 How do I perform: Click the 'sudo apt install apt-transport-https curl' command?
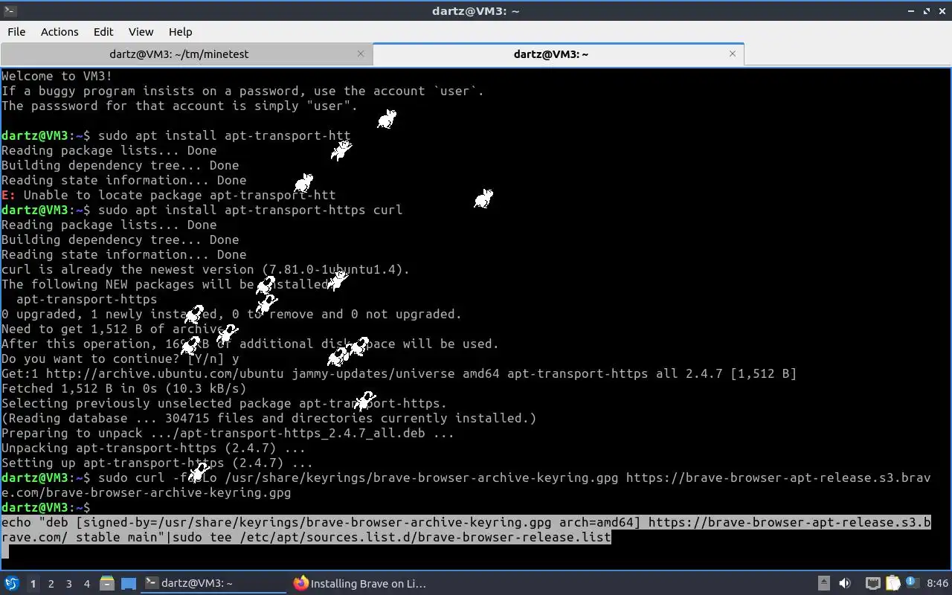point(250,210)
